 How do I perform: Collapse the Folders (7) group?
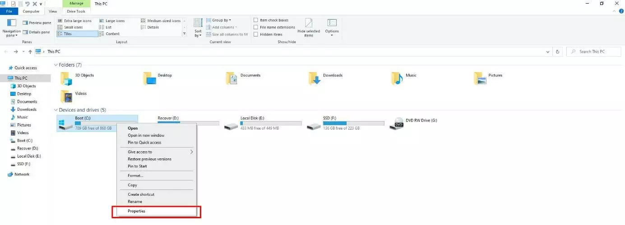[56, 65]
